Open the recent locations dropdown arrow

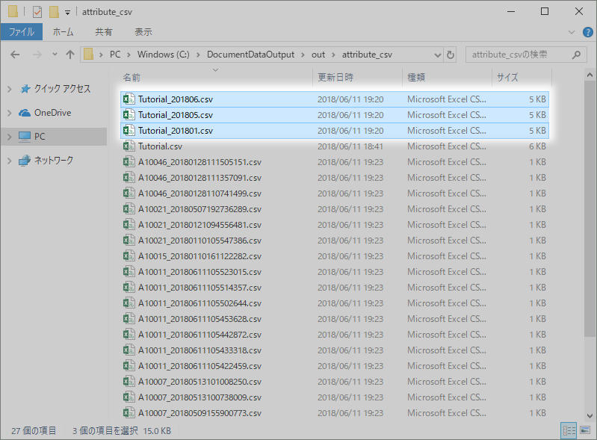[x=55, y=55]
